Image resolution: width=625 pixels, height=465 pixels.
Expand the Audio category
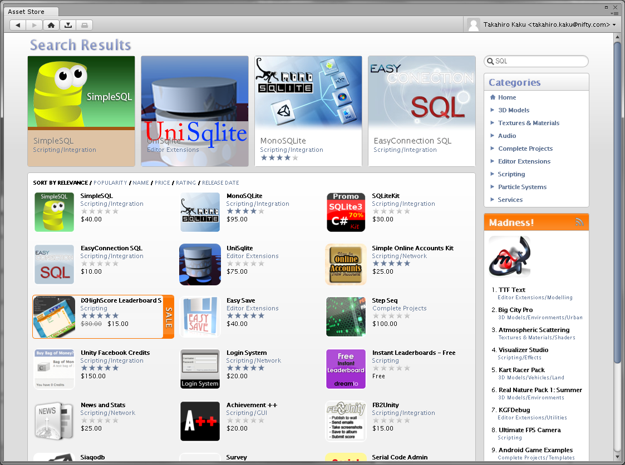pyautogui.click(x=506, y=136)
